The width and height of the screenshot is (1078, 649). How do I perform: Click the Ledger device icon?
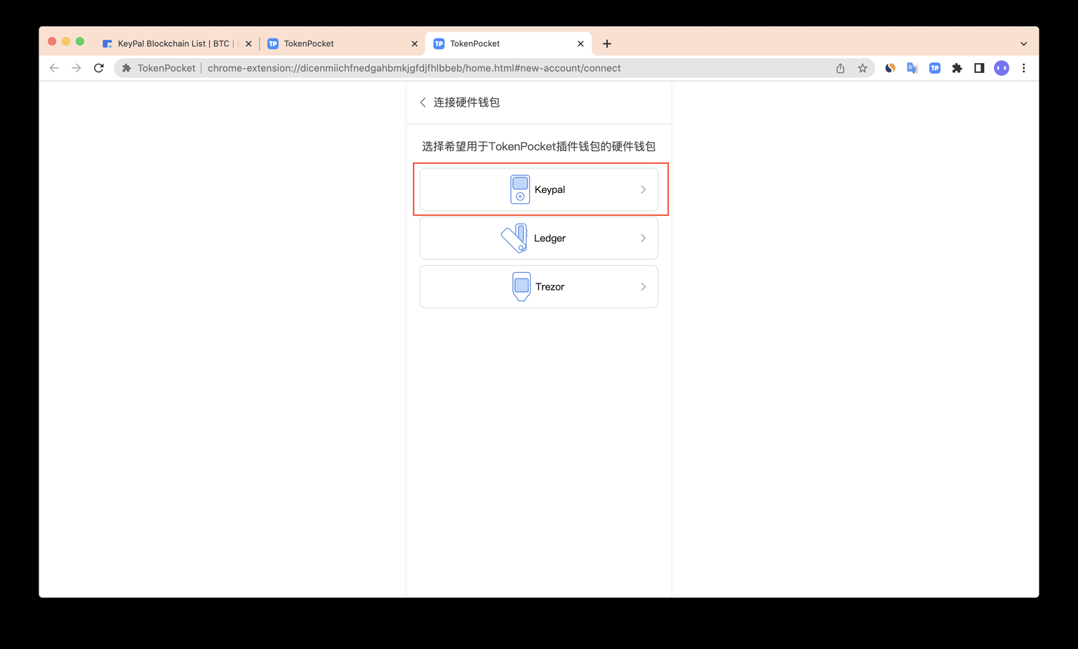(x=514, y=239)
